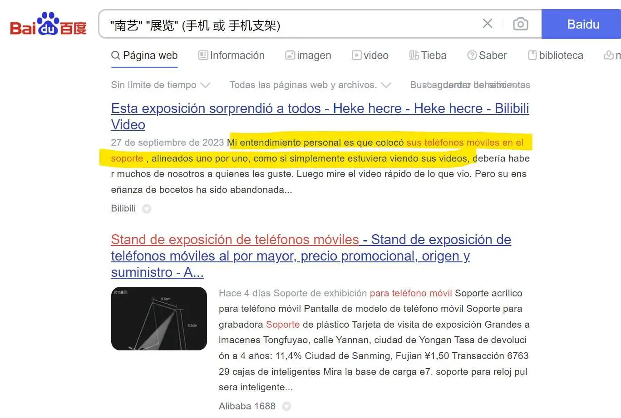Open the imagen search tab

[308, 55]
